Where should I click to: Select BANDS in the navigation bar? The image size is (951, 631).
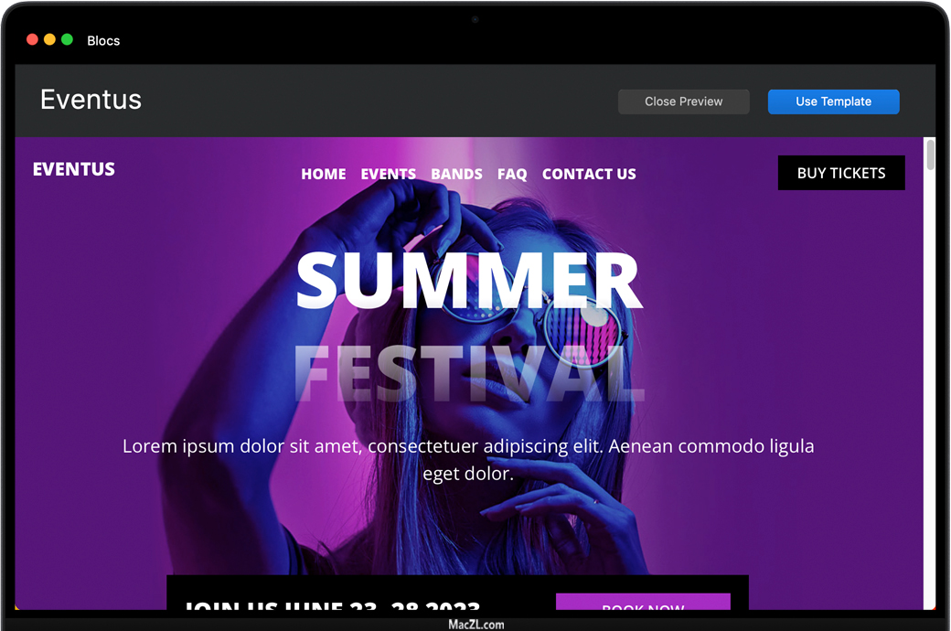click(456, 174)
